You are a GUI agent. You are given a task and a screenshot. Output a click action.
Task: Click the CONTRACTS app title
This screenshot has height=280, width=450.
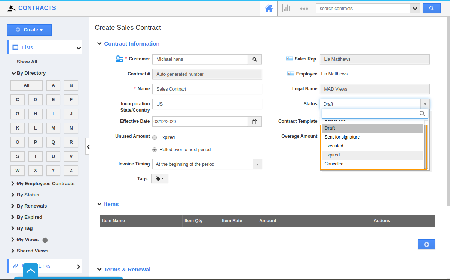37,8
